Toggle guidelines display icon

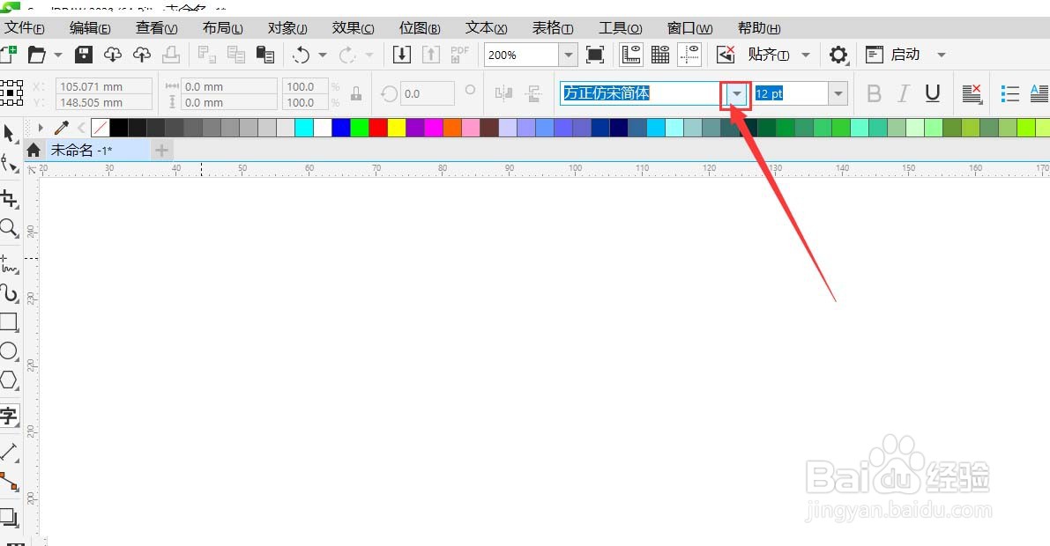[689, 55]
